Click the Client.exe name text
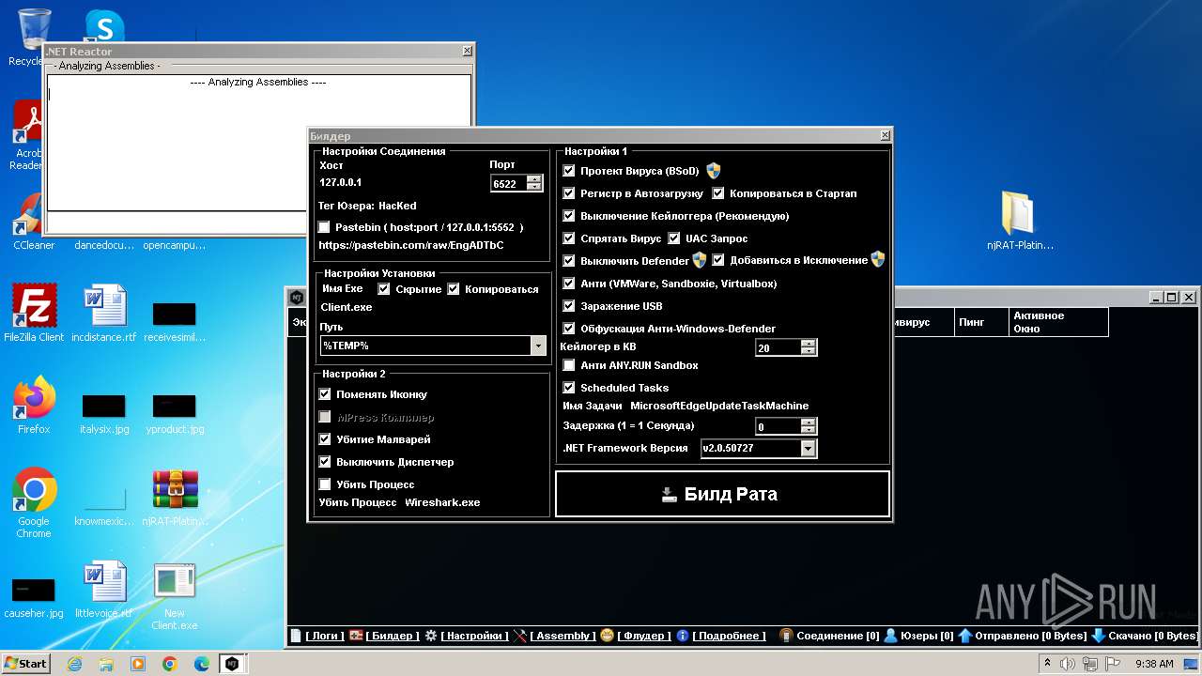Screen dimensions: 1202x676 point(347,307)
